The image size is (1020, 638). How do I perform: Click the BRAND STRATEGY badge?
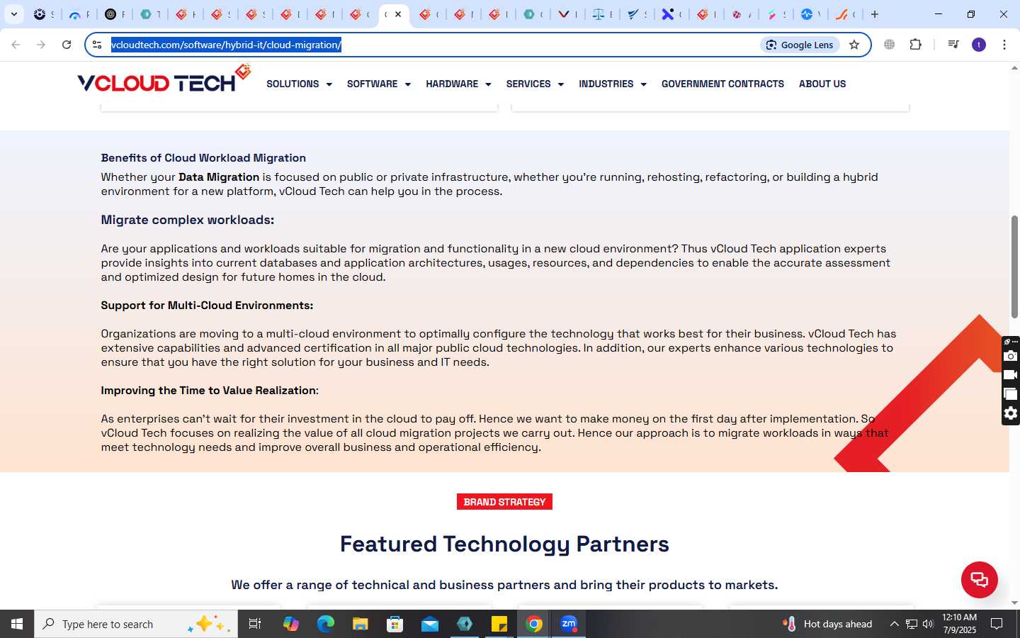click(x=504, y=502)
